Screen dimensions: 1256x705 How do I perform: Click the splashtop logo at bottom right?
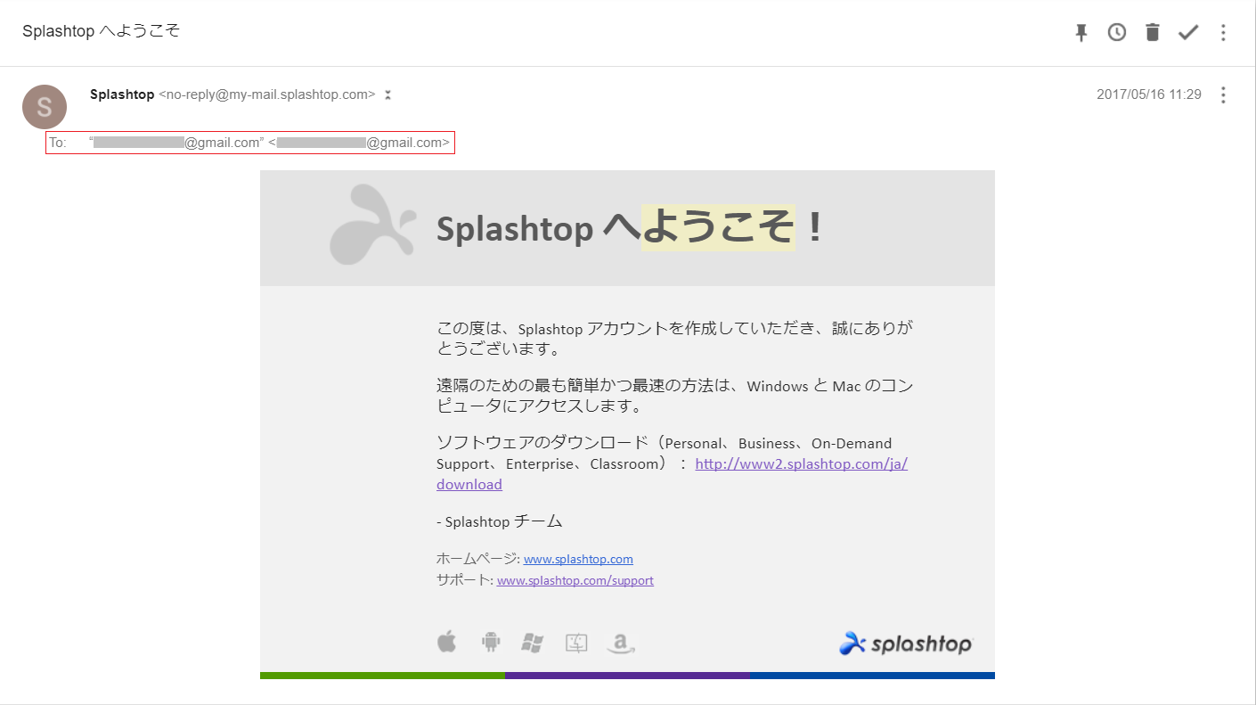(906, 643)
